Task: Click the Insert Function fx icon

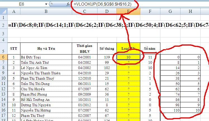Action: coord(68,4)
